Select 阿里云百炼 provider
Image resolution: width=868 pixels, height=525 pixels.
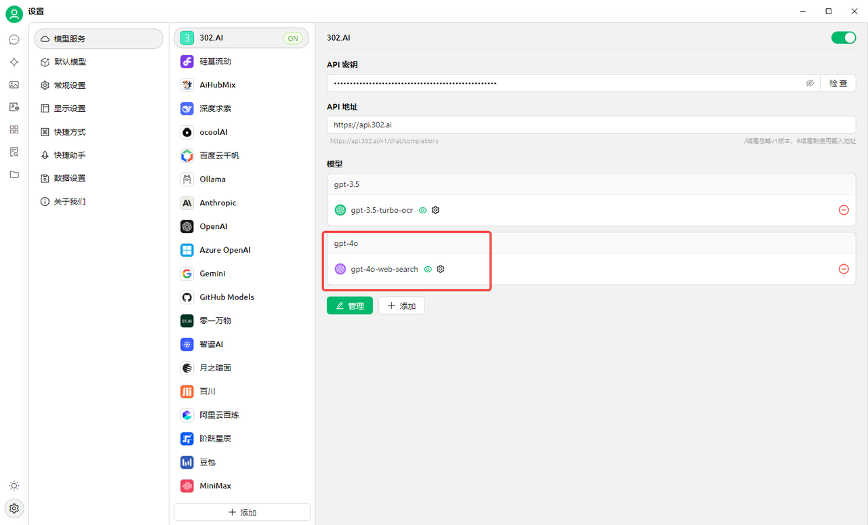pos(241,415)
